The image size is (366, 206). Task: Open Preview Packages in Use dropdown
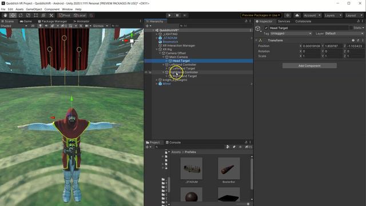click(x=261, y=15)
